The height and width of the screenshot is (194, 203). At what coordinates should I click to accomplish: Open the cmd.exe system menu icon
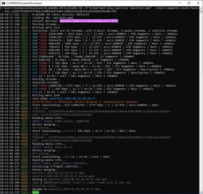coord(3,3)
